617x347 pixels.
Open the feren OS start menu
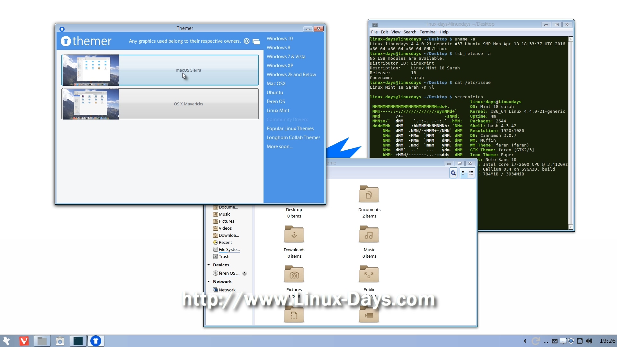(7, 341)
